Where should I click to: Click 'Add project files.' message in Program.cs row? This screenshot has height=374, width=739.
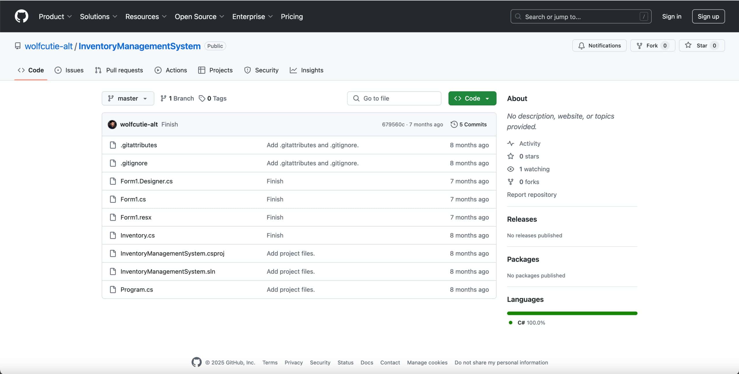pos(291,289)
